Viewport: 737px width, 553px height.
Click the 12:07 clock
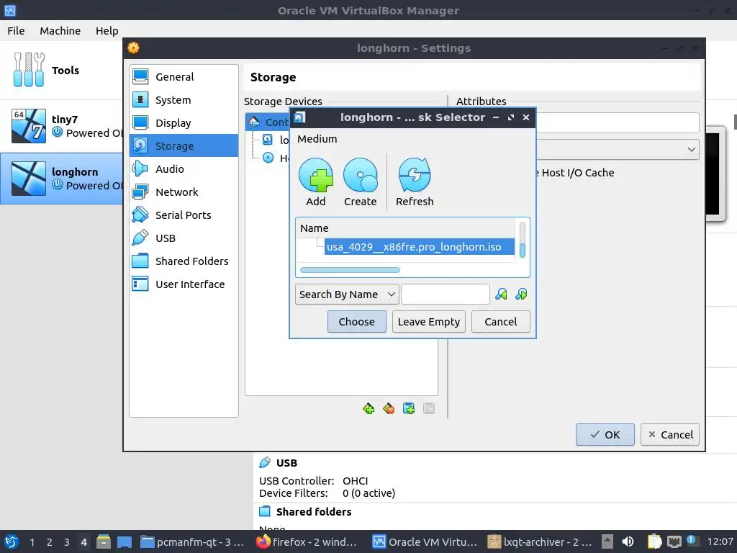720,541
